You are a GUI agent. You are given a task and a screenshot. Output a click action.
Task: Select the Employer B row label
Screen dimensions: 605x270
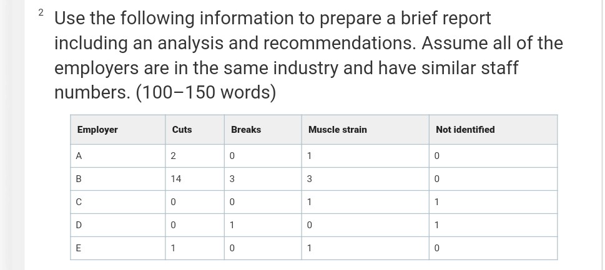click(79, 179)
